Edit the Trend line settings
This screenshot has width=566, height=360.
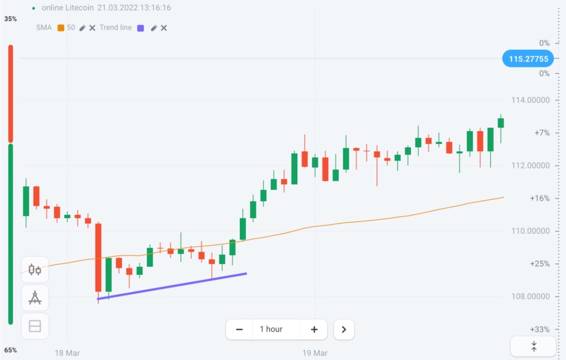(153, 28)
